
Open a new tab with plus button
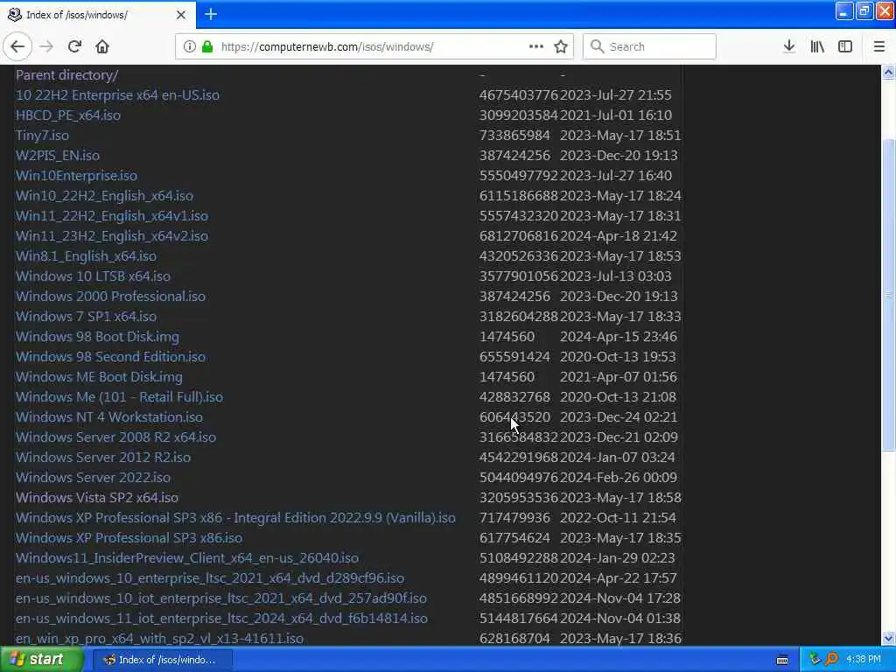tap(211, 14)
